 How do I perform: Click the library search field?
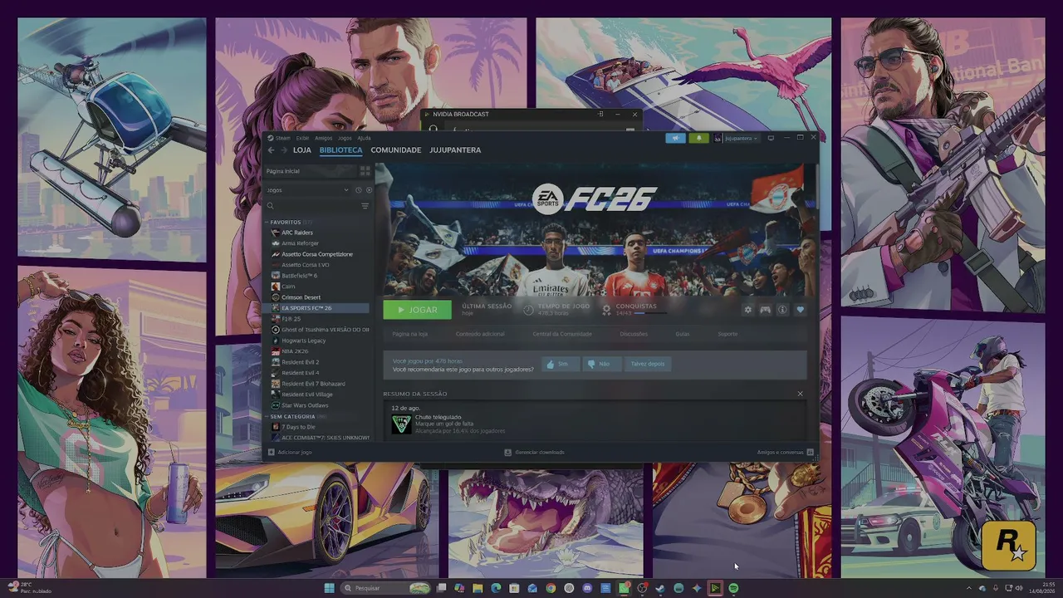313,206
